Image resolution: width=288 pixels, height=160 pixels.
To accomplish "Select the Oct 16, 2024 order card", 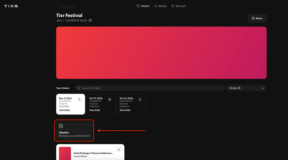I will pos(131,104).
